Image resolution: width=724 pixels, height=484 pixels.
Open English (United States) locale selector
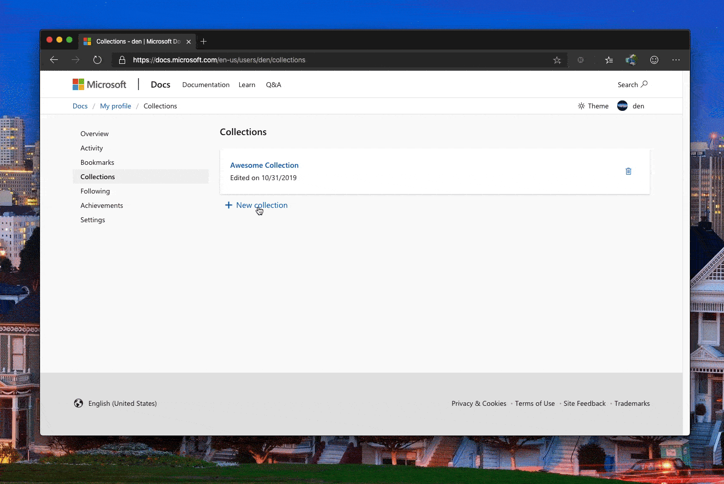pos(123,403)
